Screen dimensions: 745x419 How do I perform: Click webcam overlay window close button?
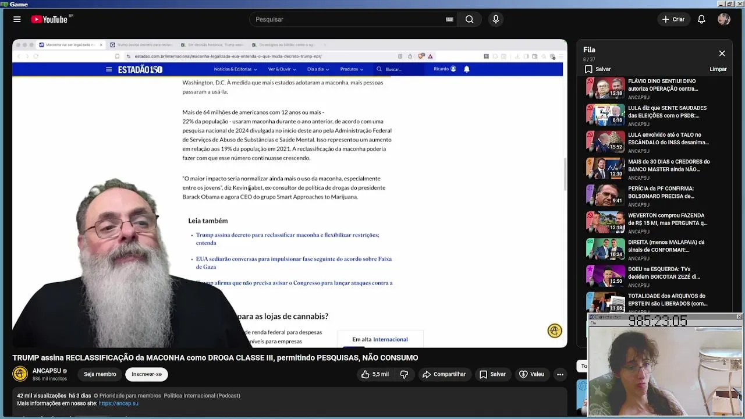(x=739, y=317)
